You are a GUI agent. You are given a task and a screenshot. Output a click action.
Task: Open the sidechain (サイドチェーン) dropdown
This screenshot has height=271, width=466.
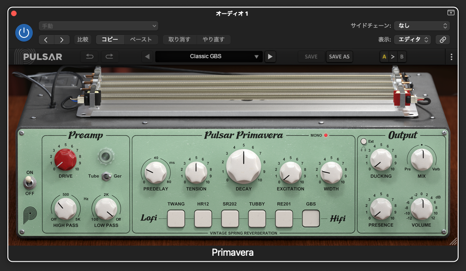click(x=422, y=26)
